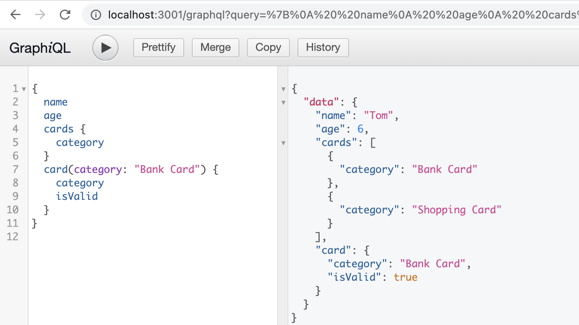Click Prettify to format the query
This screenshot has width=579, height=325.
158,47
